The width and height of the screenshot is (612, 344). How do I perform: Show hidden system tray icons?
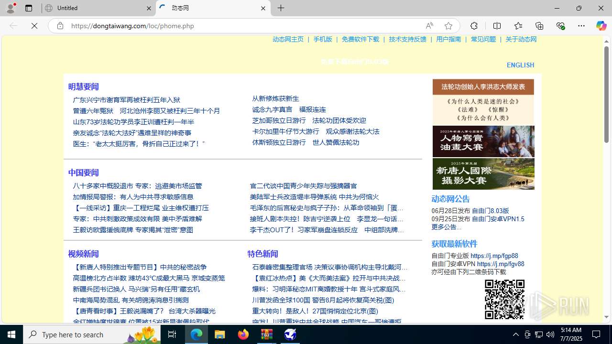click(515, 334)
